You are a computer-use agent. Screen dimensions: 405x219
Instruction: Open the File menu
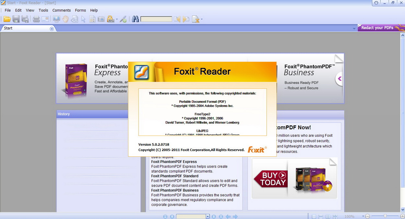point(8,10)
